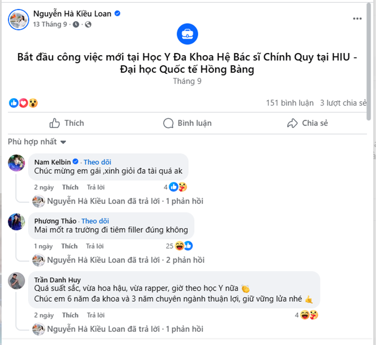Follow Phương Thảo via Theo dõi

(95, 221)
